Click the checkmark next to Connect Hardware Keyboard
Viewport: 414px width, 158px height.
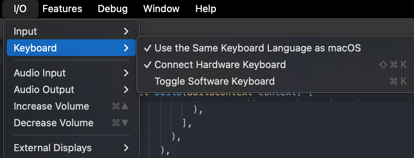click(x=148, y=65)
